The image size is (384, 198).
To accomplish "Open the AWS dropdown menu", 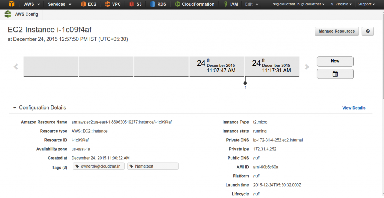I will pos(32,4).
